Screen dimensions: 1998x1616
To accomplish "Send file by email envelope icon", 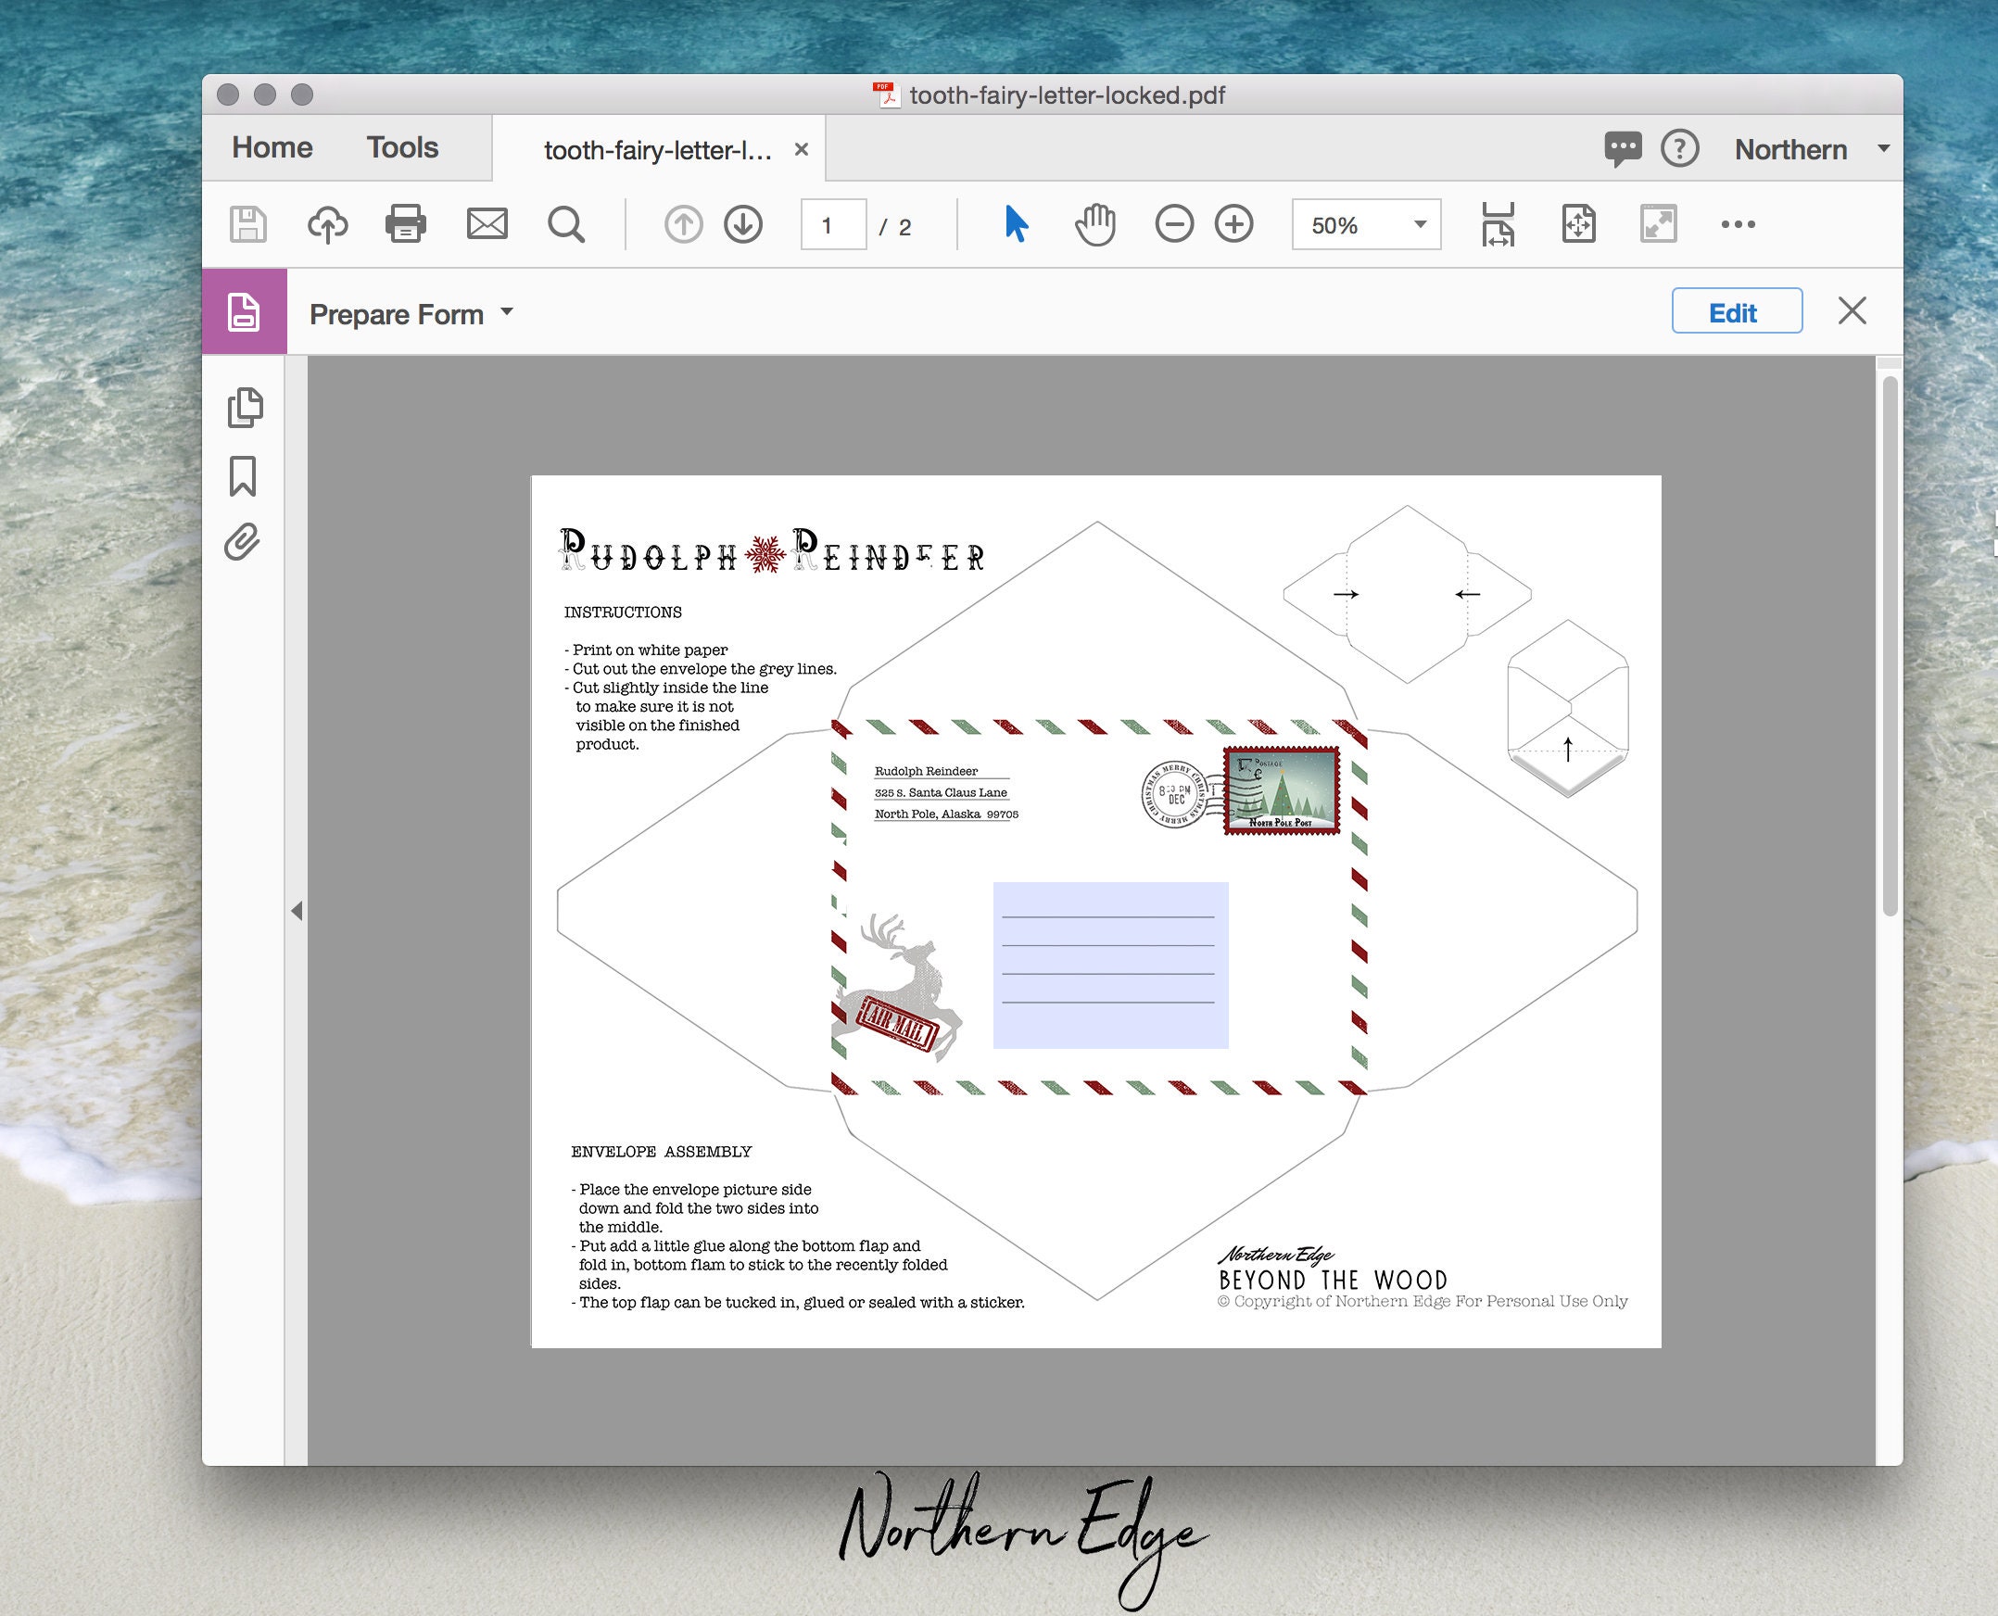I will (487, 224).
